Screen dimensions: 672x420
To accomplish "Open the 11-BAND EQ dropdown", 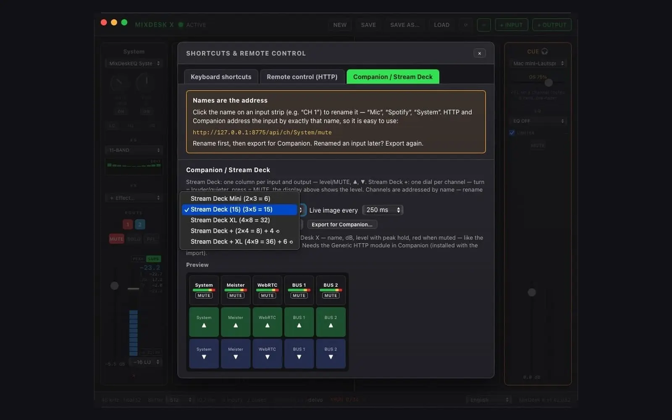I will (134, 150).
